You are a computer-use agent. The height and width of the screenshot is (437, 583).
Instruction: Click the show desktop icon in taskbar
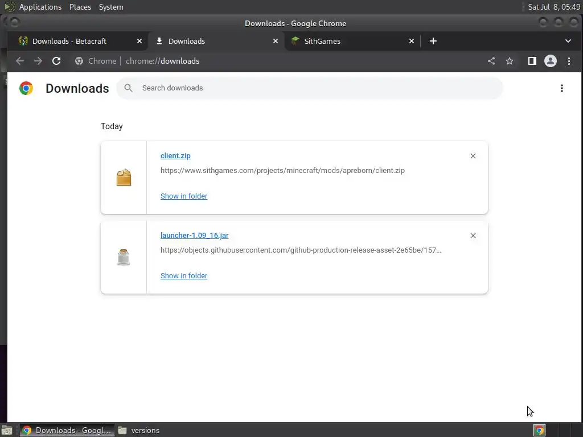click(x=7, y=430)
